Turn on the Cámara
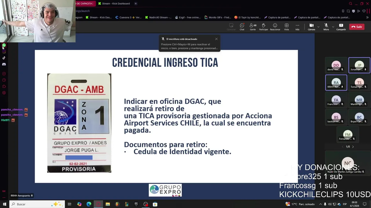Screen dimensions: 371x208 pos(311,27)
